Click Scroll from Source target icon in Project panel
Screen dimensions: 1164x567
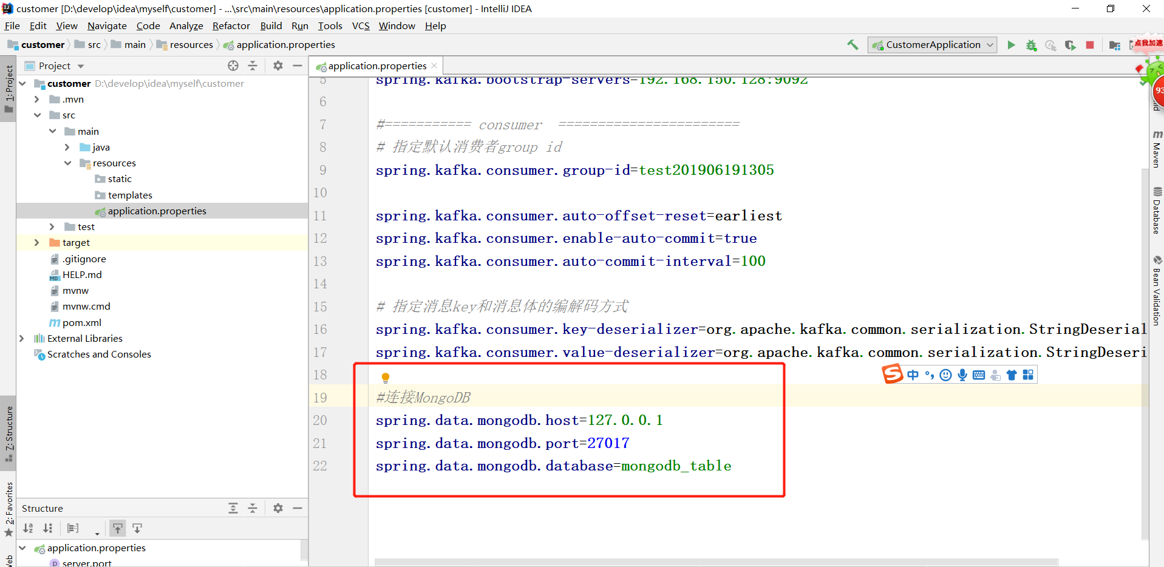click(x=233, y=66)
